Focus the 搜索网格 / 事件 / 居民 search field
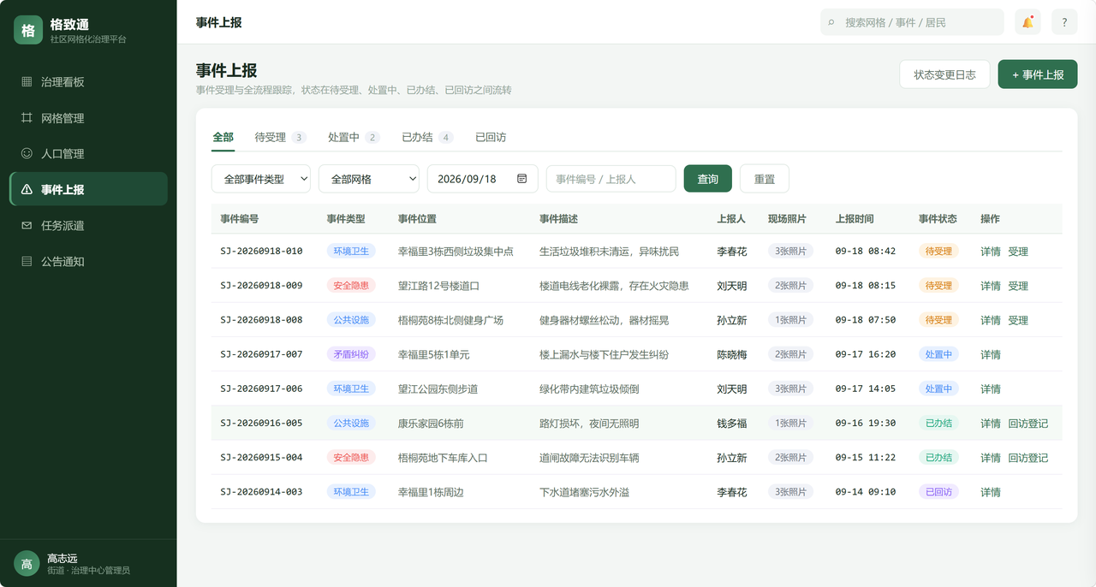 pyautogui.click(x=912, y=22)
